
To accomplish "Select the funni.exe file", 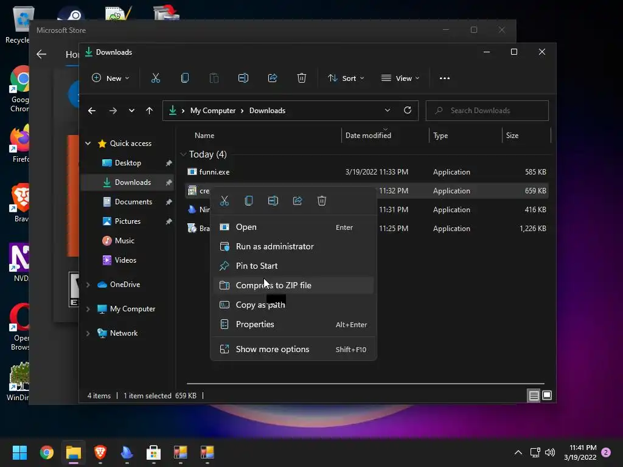I will pos(214,172).
